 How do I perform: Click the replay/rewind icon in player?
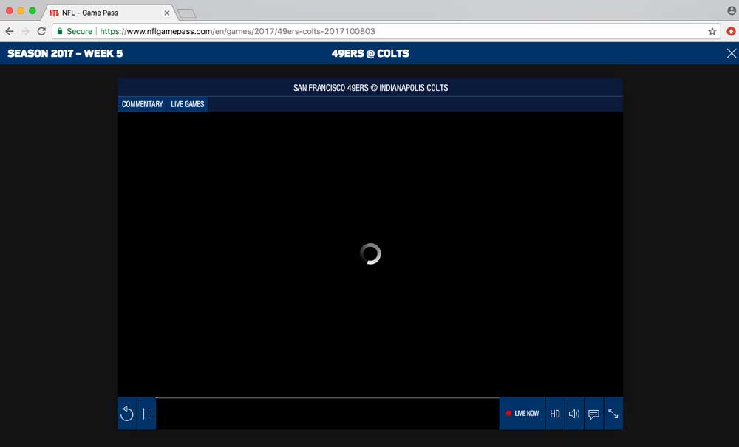point(126,414)
